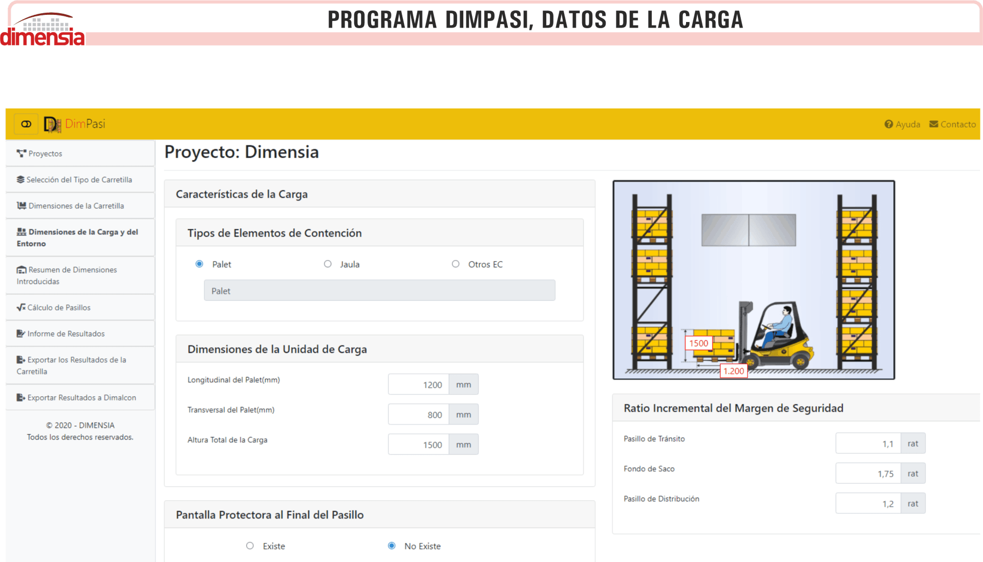The height and width of the screenshot is (562, 983).
Task: Click 'Exportar los Resultados de la Carretilla'
Action: [20, 359]
